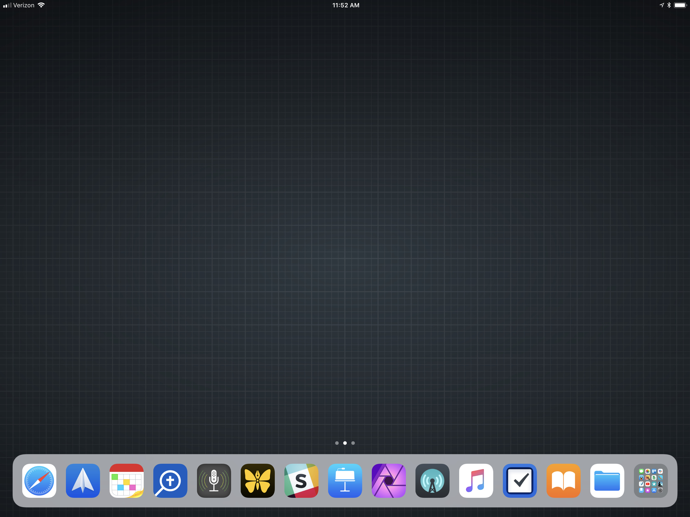Viewport: 690px width, 517px height.
Task: Launch Apple Music
Action: pos(476,480)
